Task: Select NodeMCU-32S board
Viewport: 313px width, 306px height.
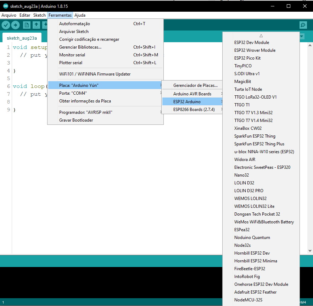Action: click(261, 300)
